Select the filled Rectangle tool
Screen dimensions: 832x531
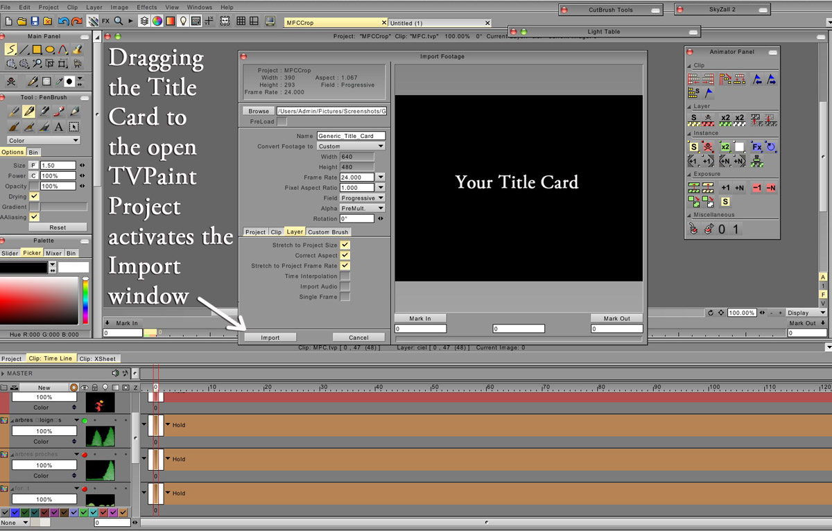click(37, 49)
